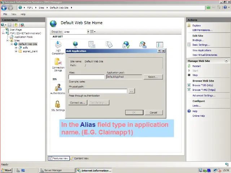The height and width of the screenshot is (173, 231).
Task: Click the Connect as... button
Action: click(78, 102)
